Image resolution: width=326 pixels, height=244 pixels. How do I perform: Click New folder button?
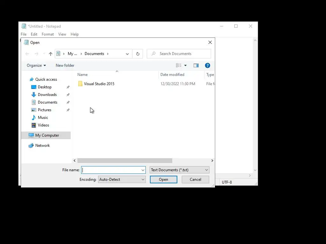pos(65,65)
